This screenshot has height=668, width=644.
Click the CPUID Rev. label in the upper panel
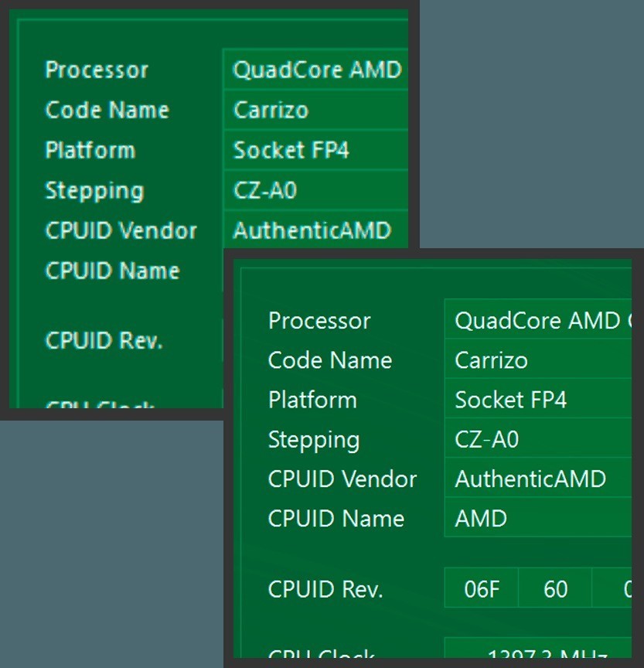click(104, 341)
